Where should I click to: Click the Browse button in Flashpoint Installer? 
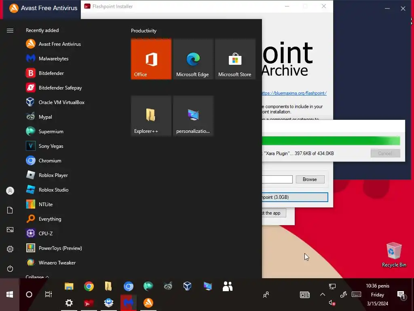click(310, 179)
